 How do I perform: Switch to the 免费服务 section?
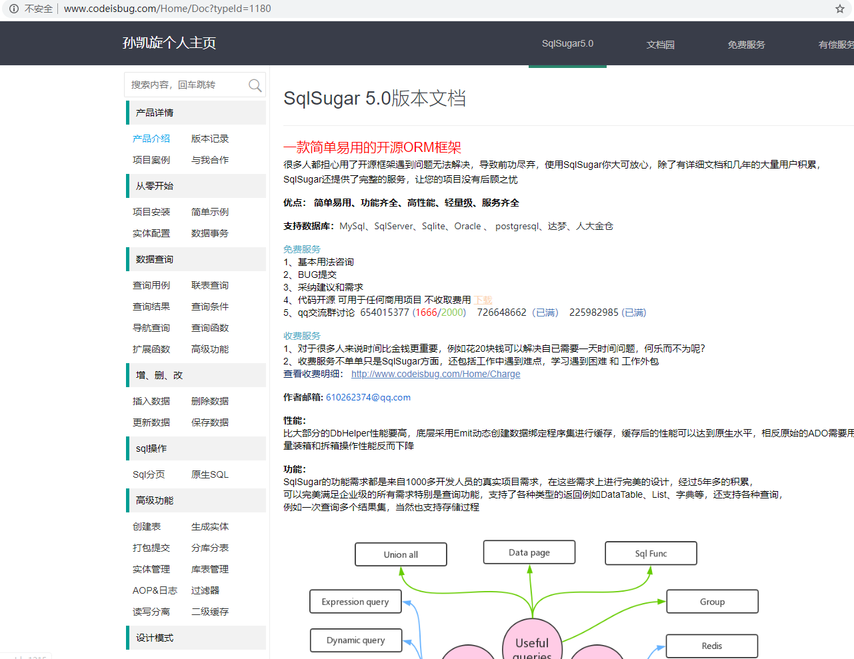746,45
